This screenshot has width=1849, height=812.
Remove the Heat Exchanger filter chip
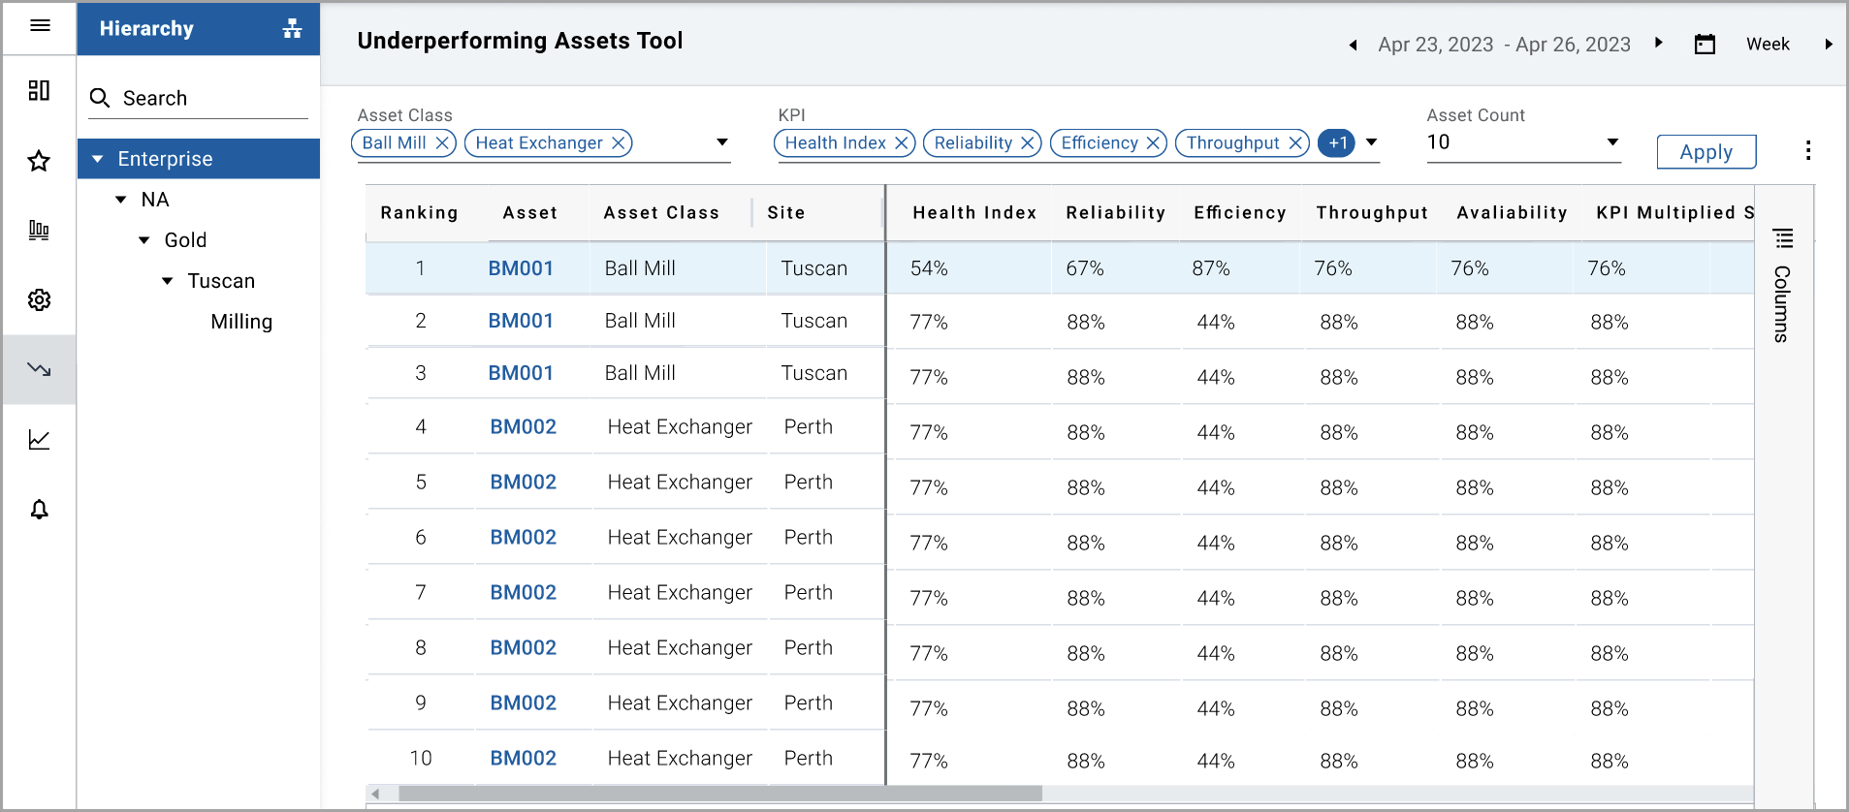point(619,143)
